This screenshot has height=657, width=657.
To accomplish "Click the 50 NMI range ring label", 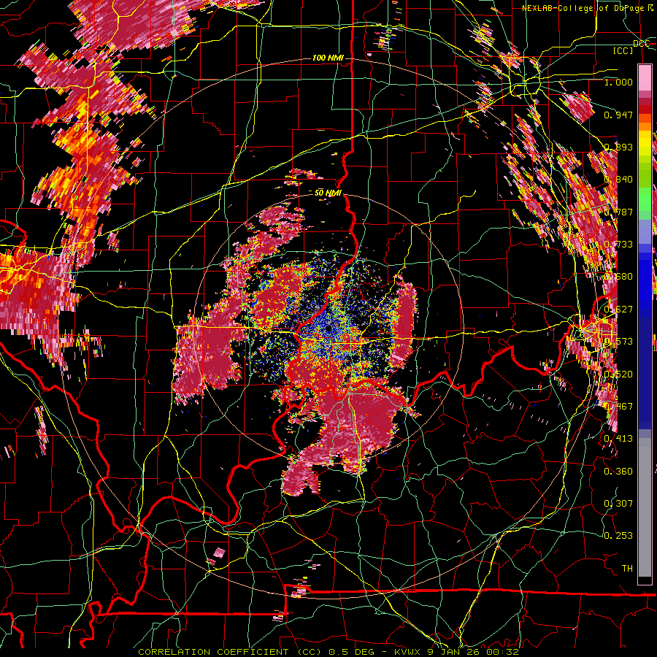I will coord(328,193).
